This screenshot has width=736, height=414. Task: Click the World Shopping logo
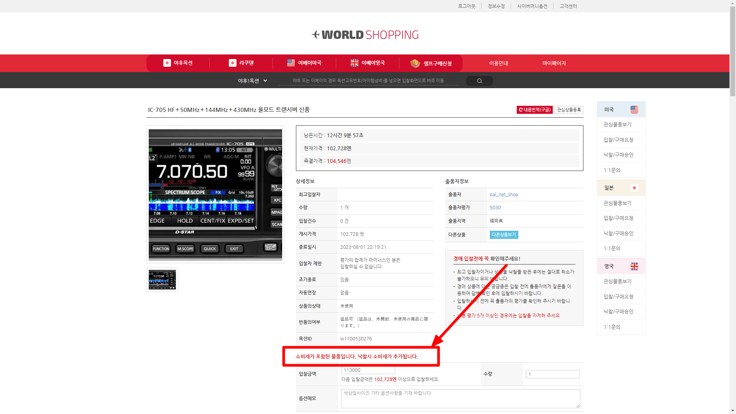(365, 35)
